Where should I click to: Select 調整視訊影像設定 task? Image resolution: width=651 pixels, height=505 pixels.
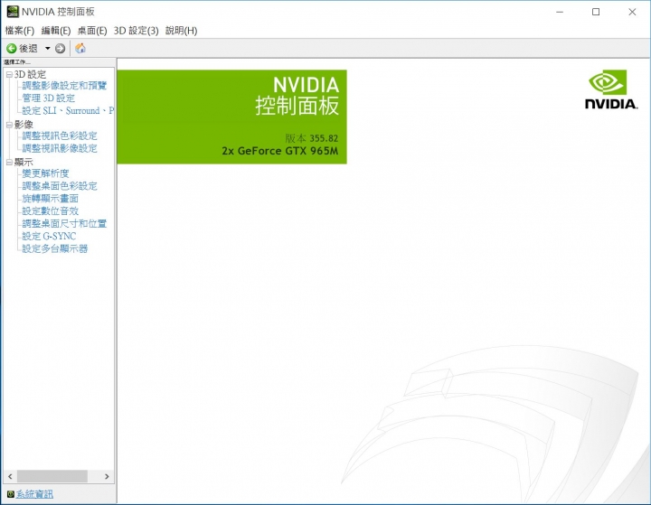[60, 148]
